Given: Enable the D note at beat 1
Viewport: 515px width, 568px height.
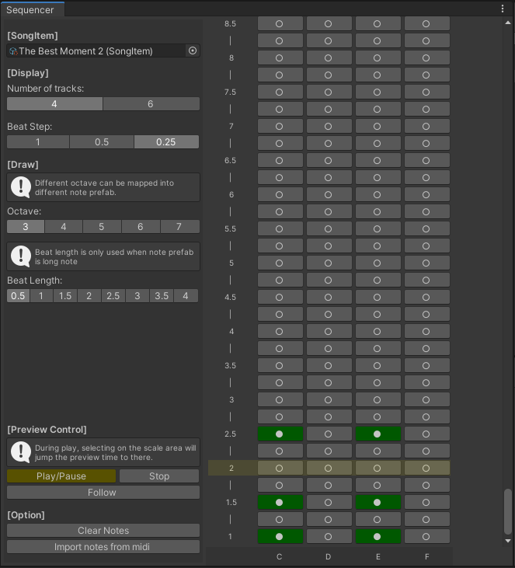Looking at the screenshot, I should pyautogui.click(x=329, y=536).
